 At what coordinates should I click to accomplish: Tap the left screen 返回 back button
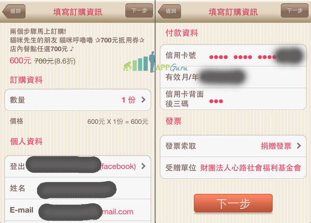click(15, 11)
